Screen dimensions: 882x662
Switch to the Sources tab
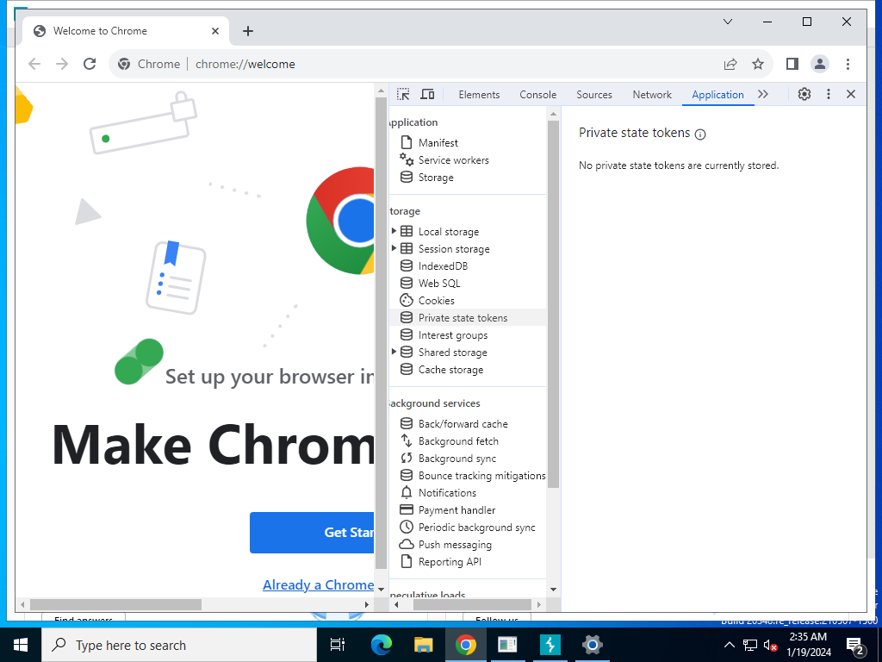point(594,95)
